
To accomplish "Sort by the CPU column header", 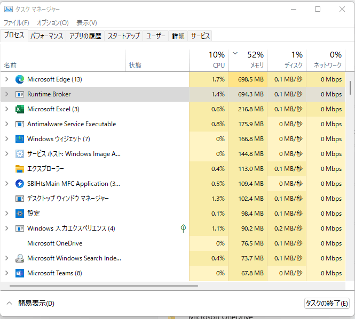I will (x=209, y=61).
